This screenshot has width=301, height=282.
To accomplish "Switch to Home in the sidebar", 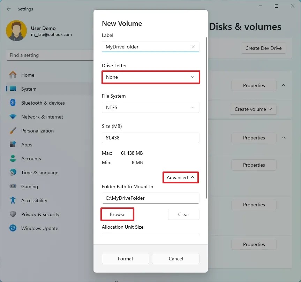I will (x=13, y=75).
